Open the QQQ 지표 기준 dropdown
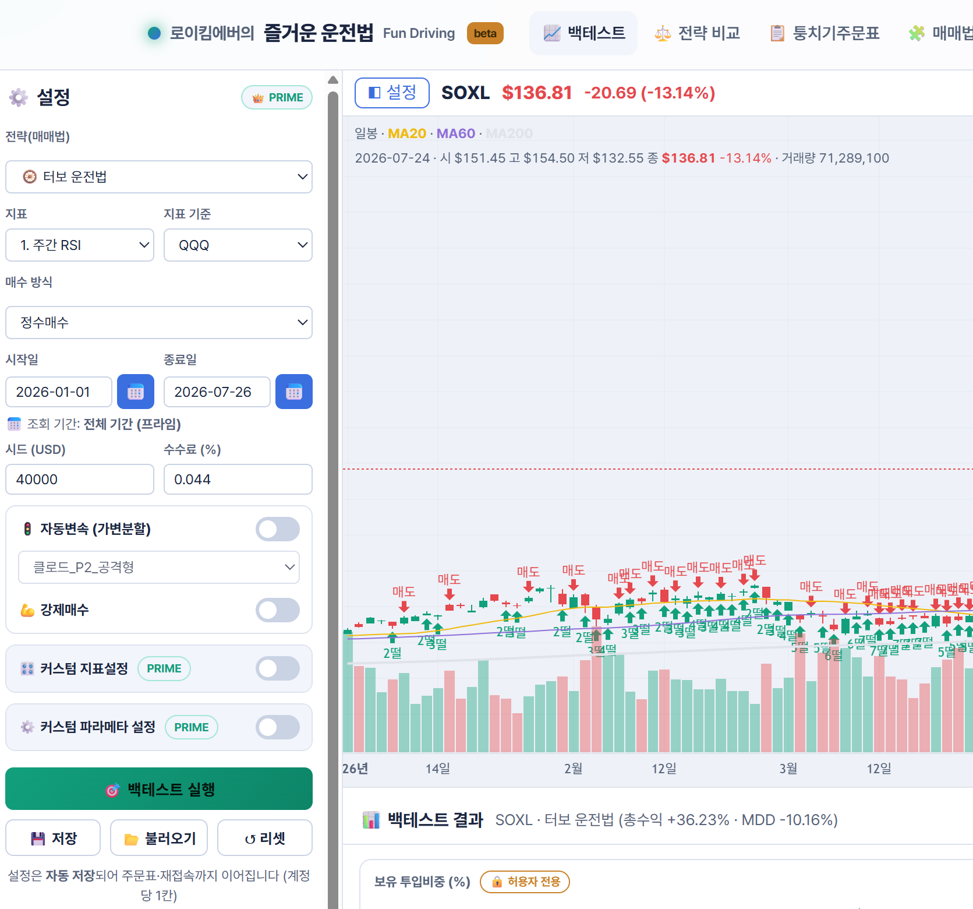This screenshot has width=973, height=909. click(238, 245)
